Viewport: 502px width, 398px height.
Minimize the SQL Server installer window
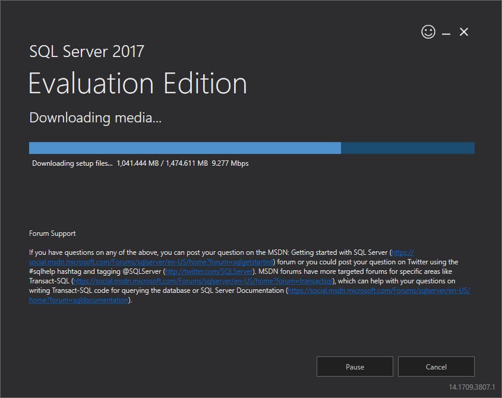click(446, 33)
